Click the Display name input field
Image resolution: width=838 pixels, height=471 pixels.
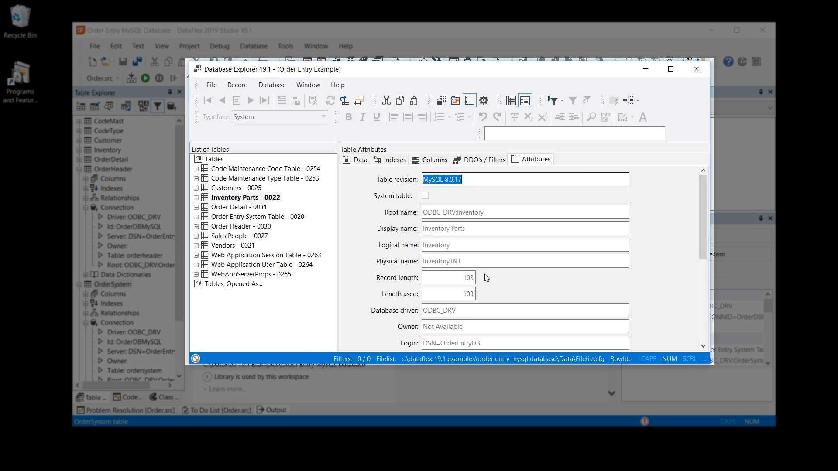click(525, 229)
